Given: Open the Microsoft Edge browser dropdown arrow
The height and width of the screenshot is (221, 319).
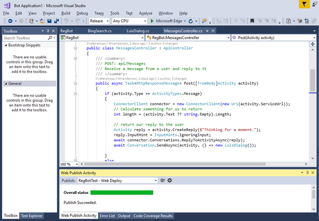Looking at the screenshot, I should tap(185, 21).
